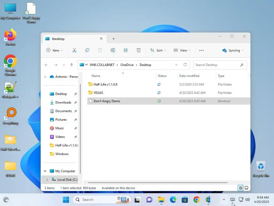Go up one folder level
The image size is (274, 206).
[71, 65]
